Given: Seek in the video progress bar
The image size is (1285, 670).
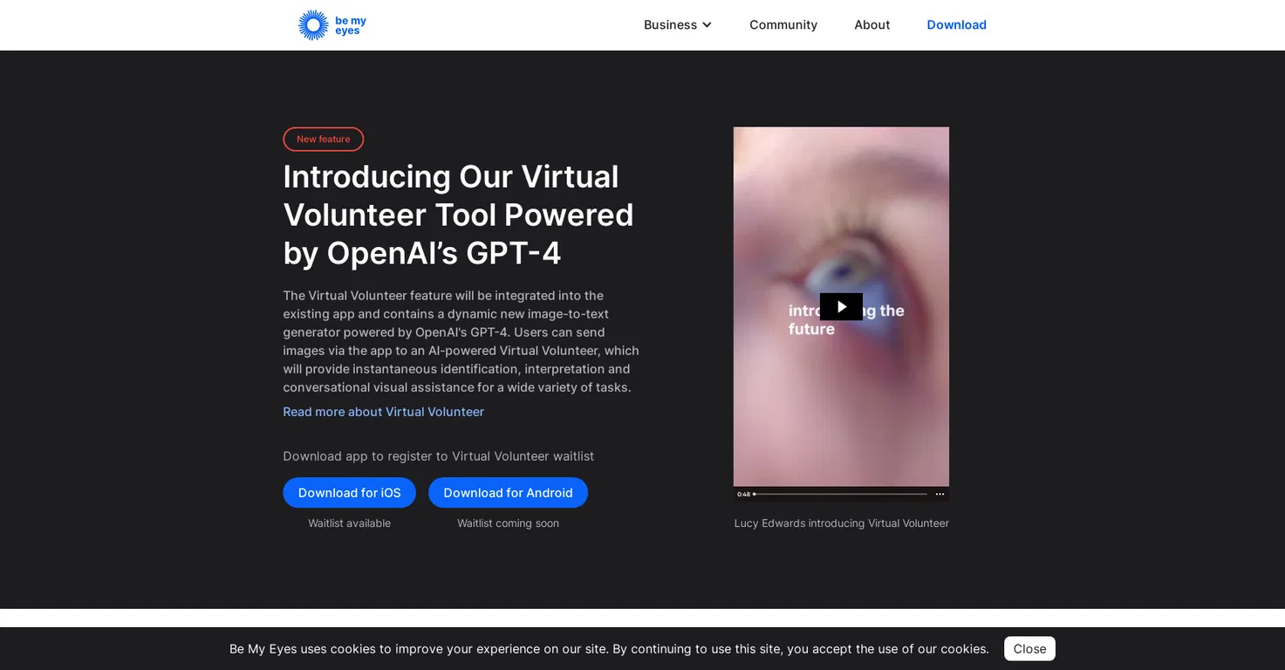Looking at the screenshot, I should coord(840,494).
